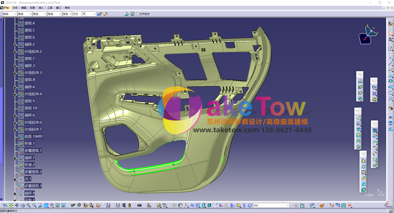Click the Select arrow tool in right toolbar
Image resolution: width=394 pixels, height=213 pixels.
[x=391, y=34]
